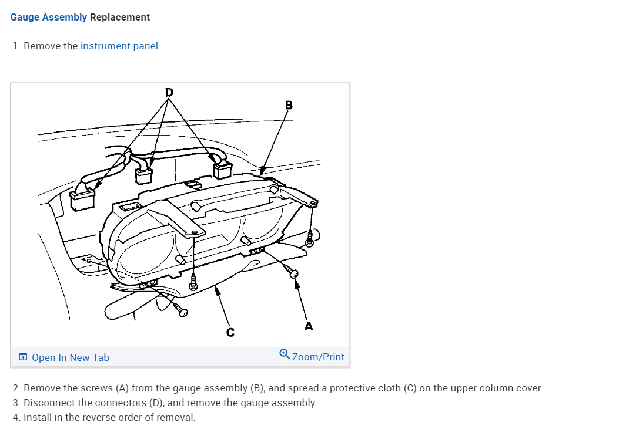Click the "Gauge Assembly" heading link
Viewport: 619px width, 446px height.
coord(48,18)
